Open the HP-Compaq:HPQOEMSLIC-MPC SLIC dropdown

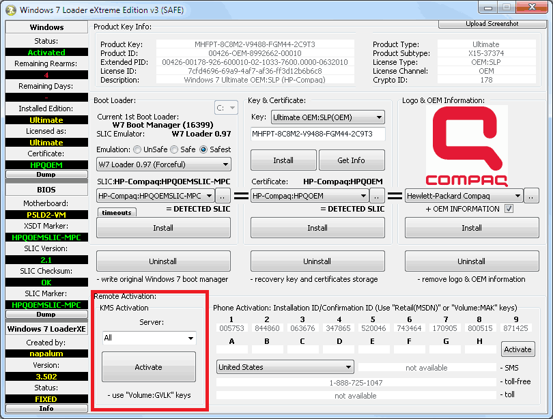[x=155, y=196]
